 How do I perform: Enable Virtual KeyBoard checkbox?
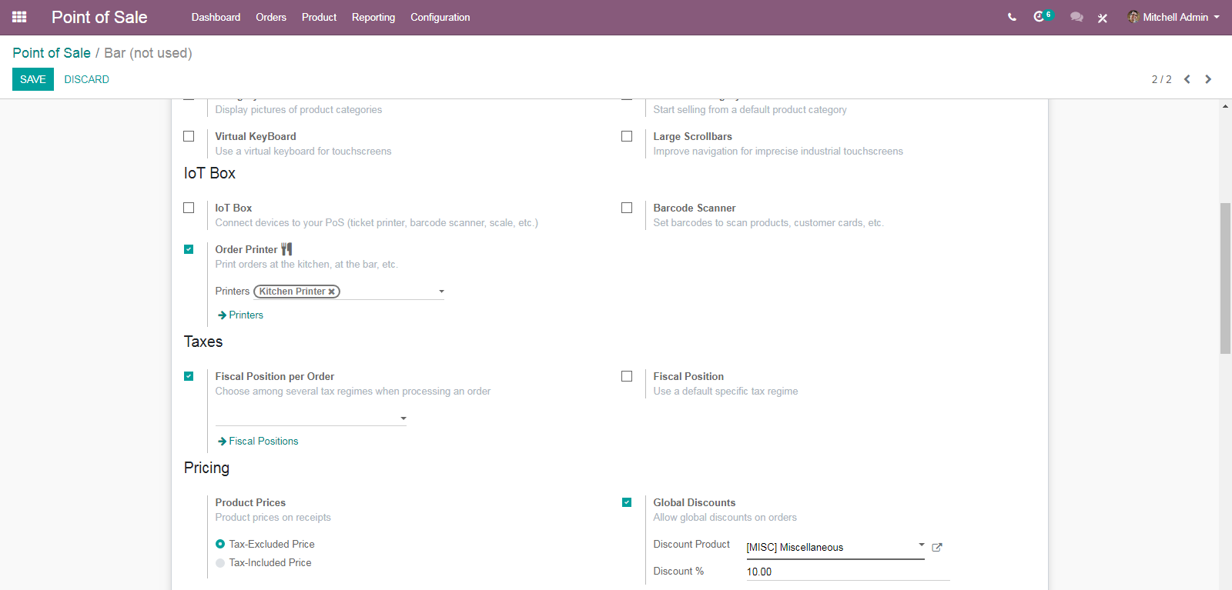[x=189, y=136]
